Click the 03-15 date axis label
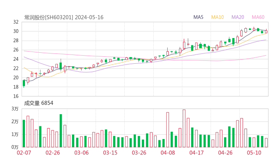 110,153
